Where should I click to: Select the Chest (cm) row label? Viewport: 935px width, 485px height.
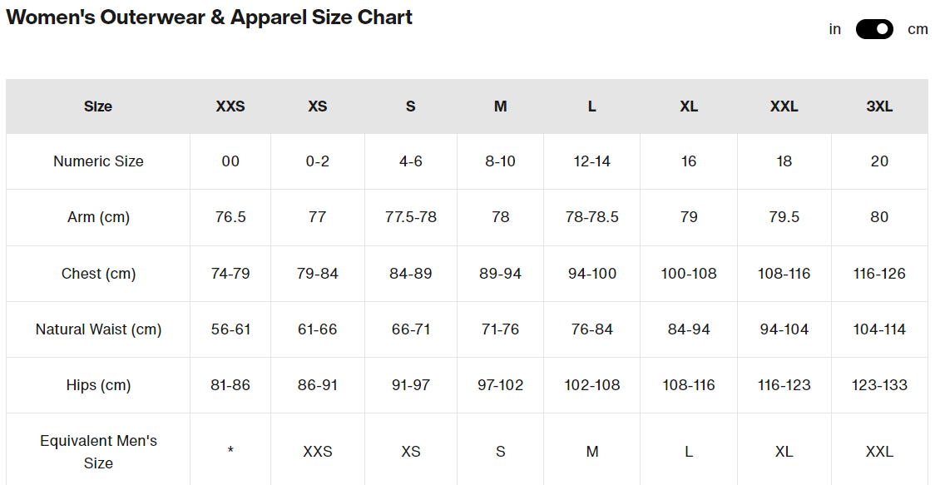pyautogui.click(x=98, y=274)
